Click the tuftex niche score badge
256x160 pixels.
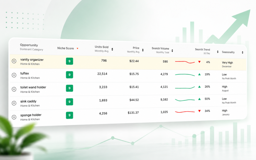69,75
